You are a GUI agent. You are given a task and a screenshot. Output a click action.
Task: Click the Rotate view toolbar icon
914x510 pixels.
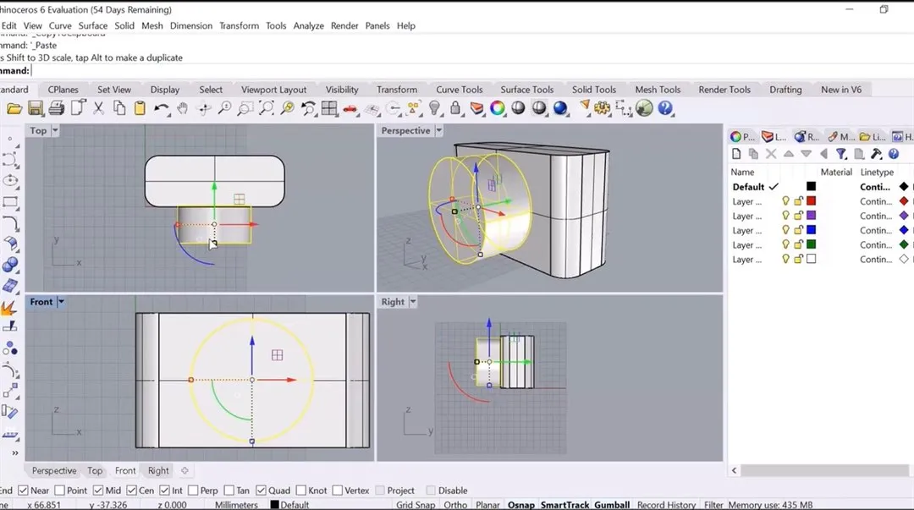(203, 107)
